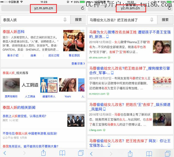Screen dimensions: 174x157
Task: Click the sh.sina.com.cn source link
Action: tap(98, 58)
